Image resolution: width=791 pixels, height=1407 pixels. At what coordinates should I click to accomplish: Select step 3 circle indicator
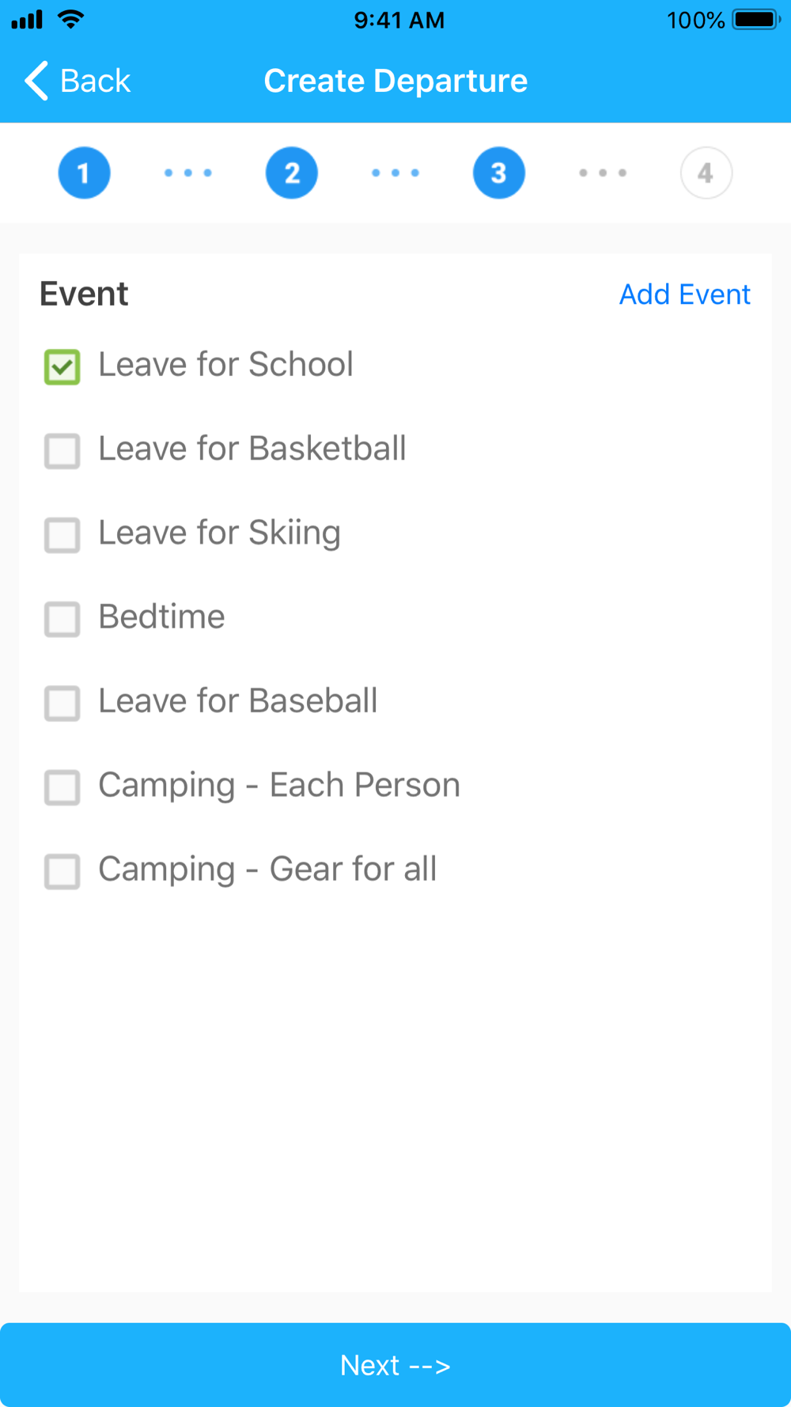click(498, 173)
